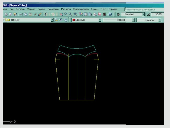
Task: Open the Размеры menu
Action: pos(65,9)
